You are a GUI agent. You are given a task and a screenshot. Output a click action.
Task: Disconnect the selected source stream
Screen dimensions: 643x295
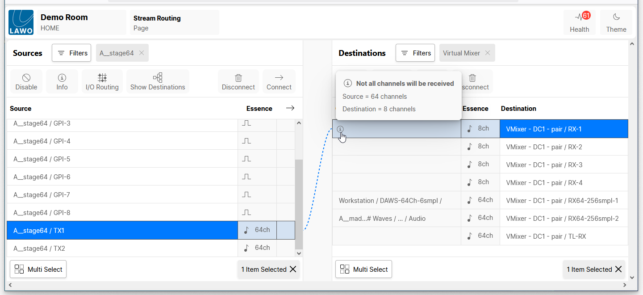[238, 82]
